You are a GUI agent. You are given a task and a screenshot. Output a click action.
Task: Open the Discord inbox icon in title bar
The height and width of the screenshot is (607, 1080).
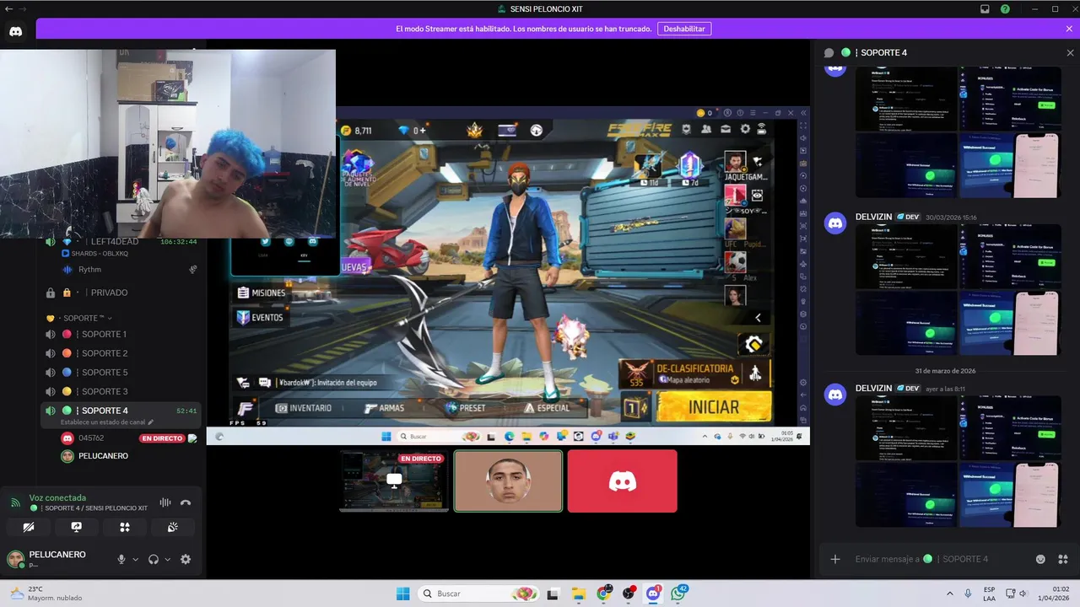985,8
